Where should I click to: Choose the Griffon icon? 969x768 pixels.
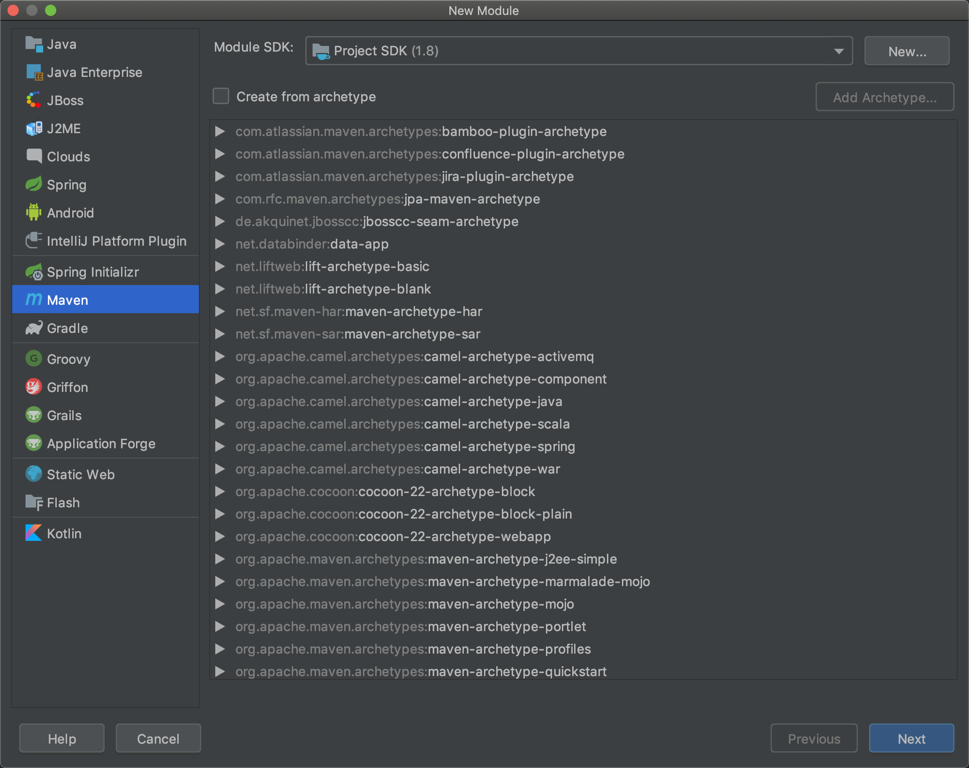[x=33, y=387]
